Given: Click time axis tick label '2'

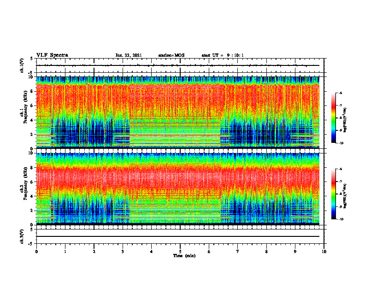Looking at the screenshot, I should click(94, 252).
